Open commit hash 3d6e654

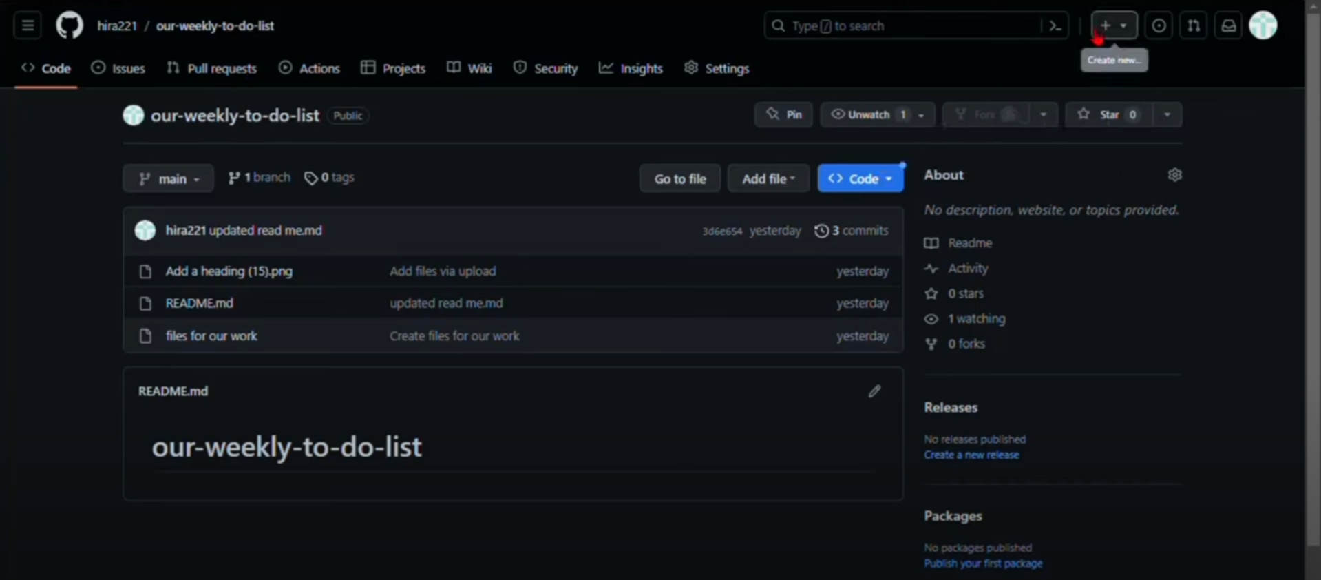tap(722, 231)
